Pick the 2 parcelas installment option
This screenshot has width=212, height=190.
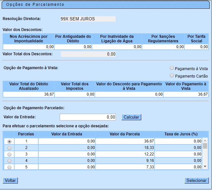[x=9, y=148]
